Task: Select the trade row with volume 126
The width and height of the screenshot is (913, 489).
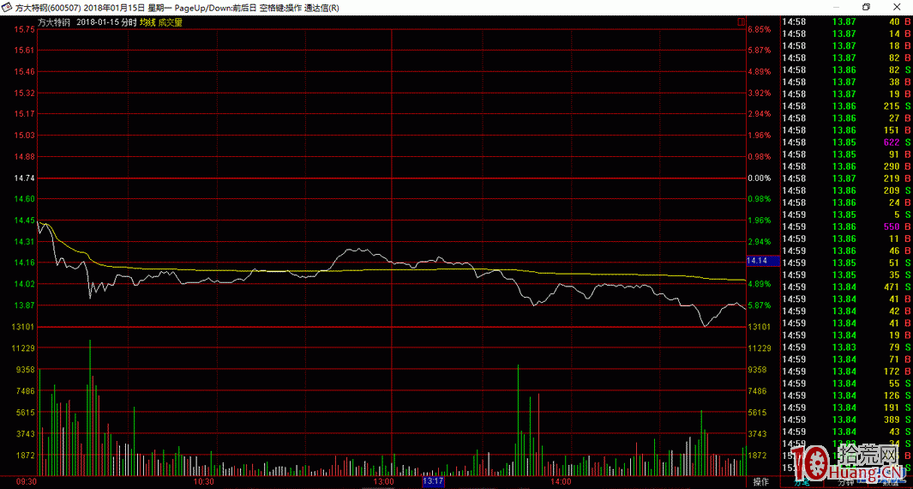Action: [847, 395]
